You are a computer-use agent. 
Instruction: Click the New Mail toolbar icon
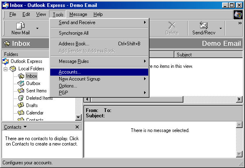coord(20,25)
